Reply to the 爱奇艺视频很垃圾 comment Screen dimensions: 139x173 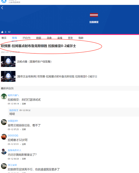[24, 129]
